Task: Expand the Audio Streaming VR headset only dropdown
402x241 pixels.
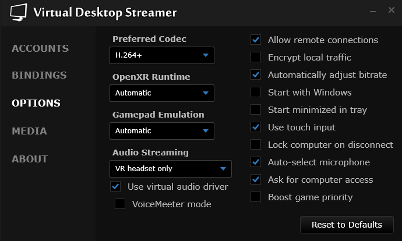Action: click(171, 169)
